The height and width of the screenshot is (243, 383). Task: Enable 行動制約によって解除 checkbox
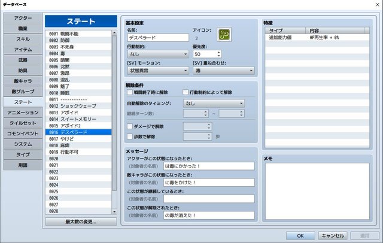(186, 92)
